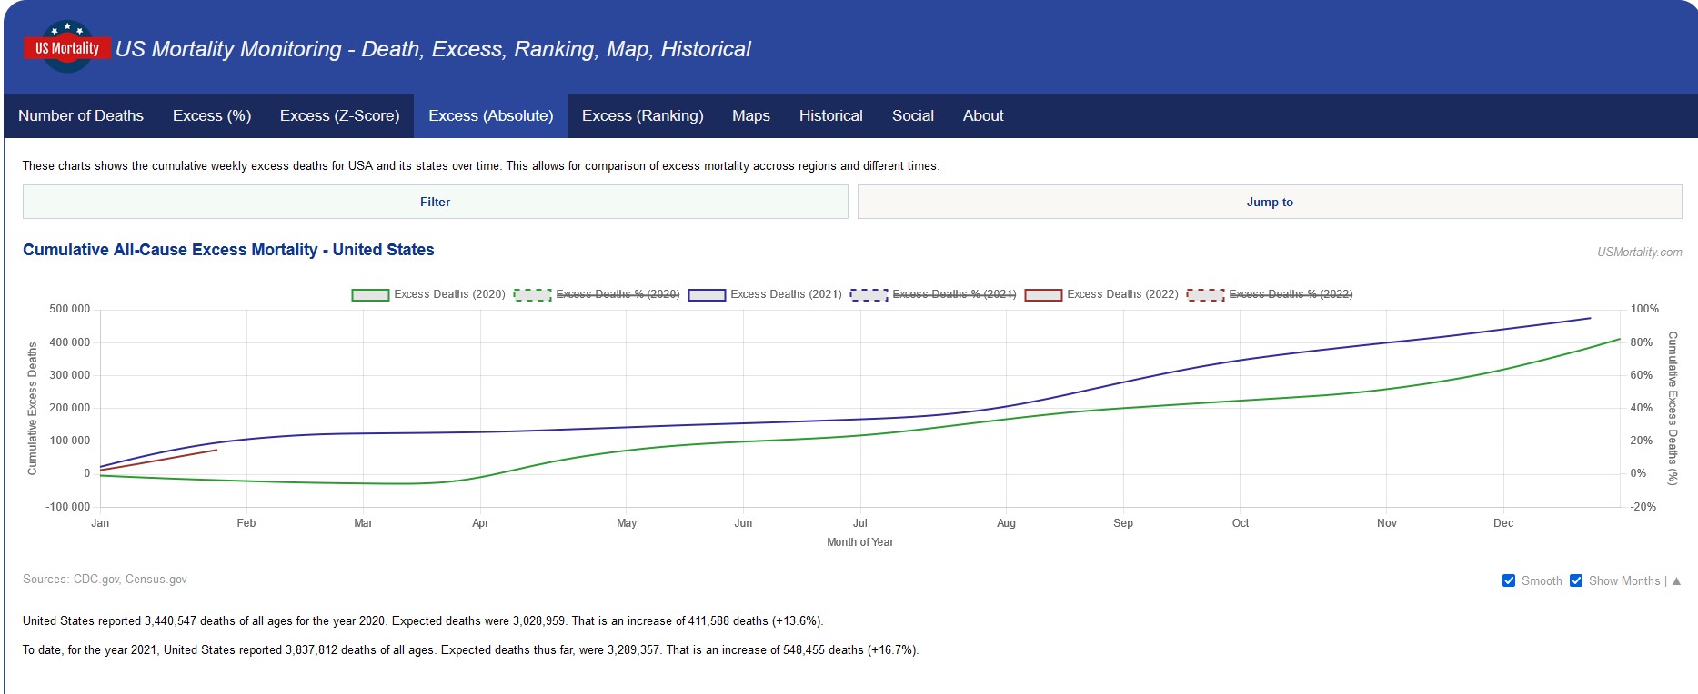The width and height of the screenshot is (1698, 694).
Task: Click the site title US Mortality Monitoring
Action: [433, 49]
